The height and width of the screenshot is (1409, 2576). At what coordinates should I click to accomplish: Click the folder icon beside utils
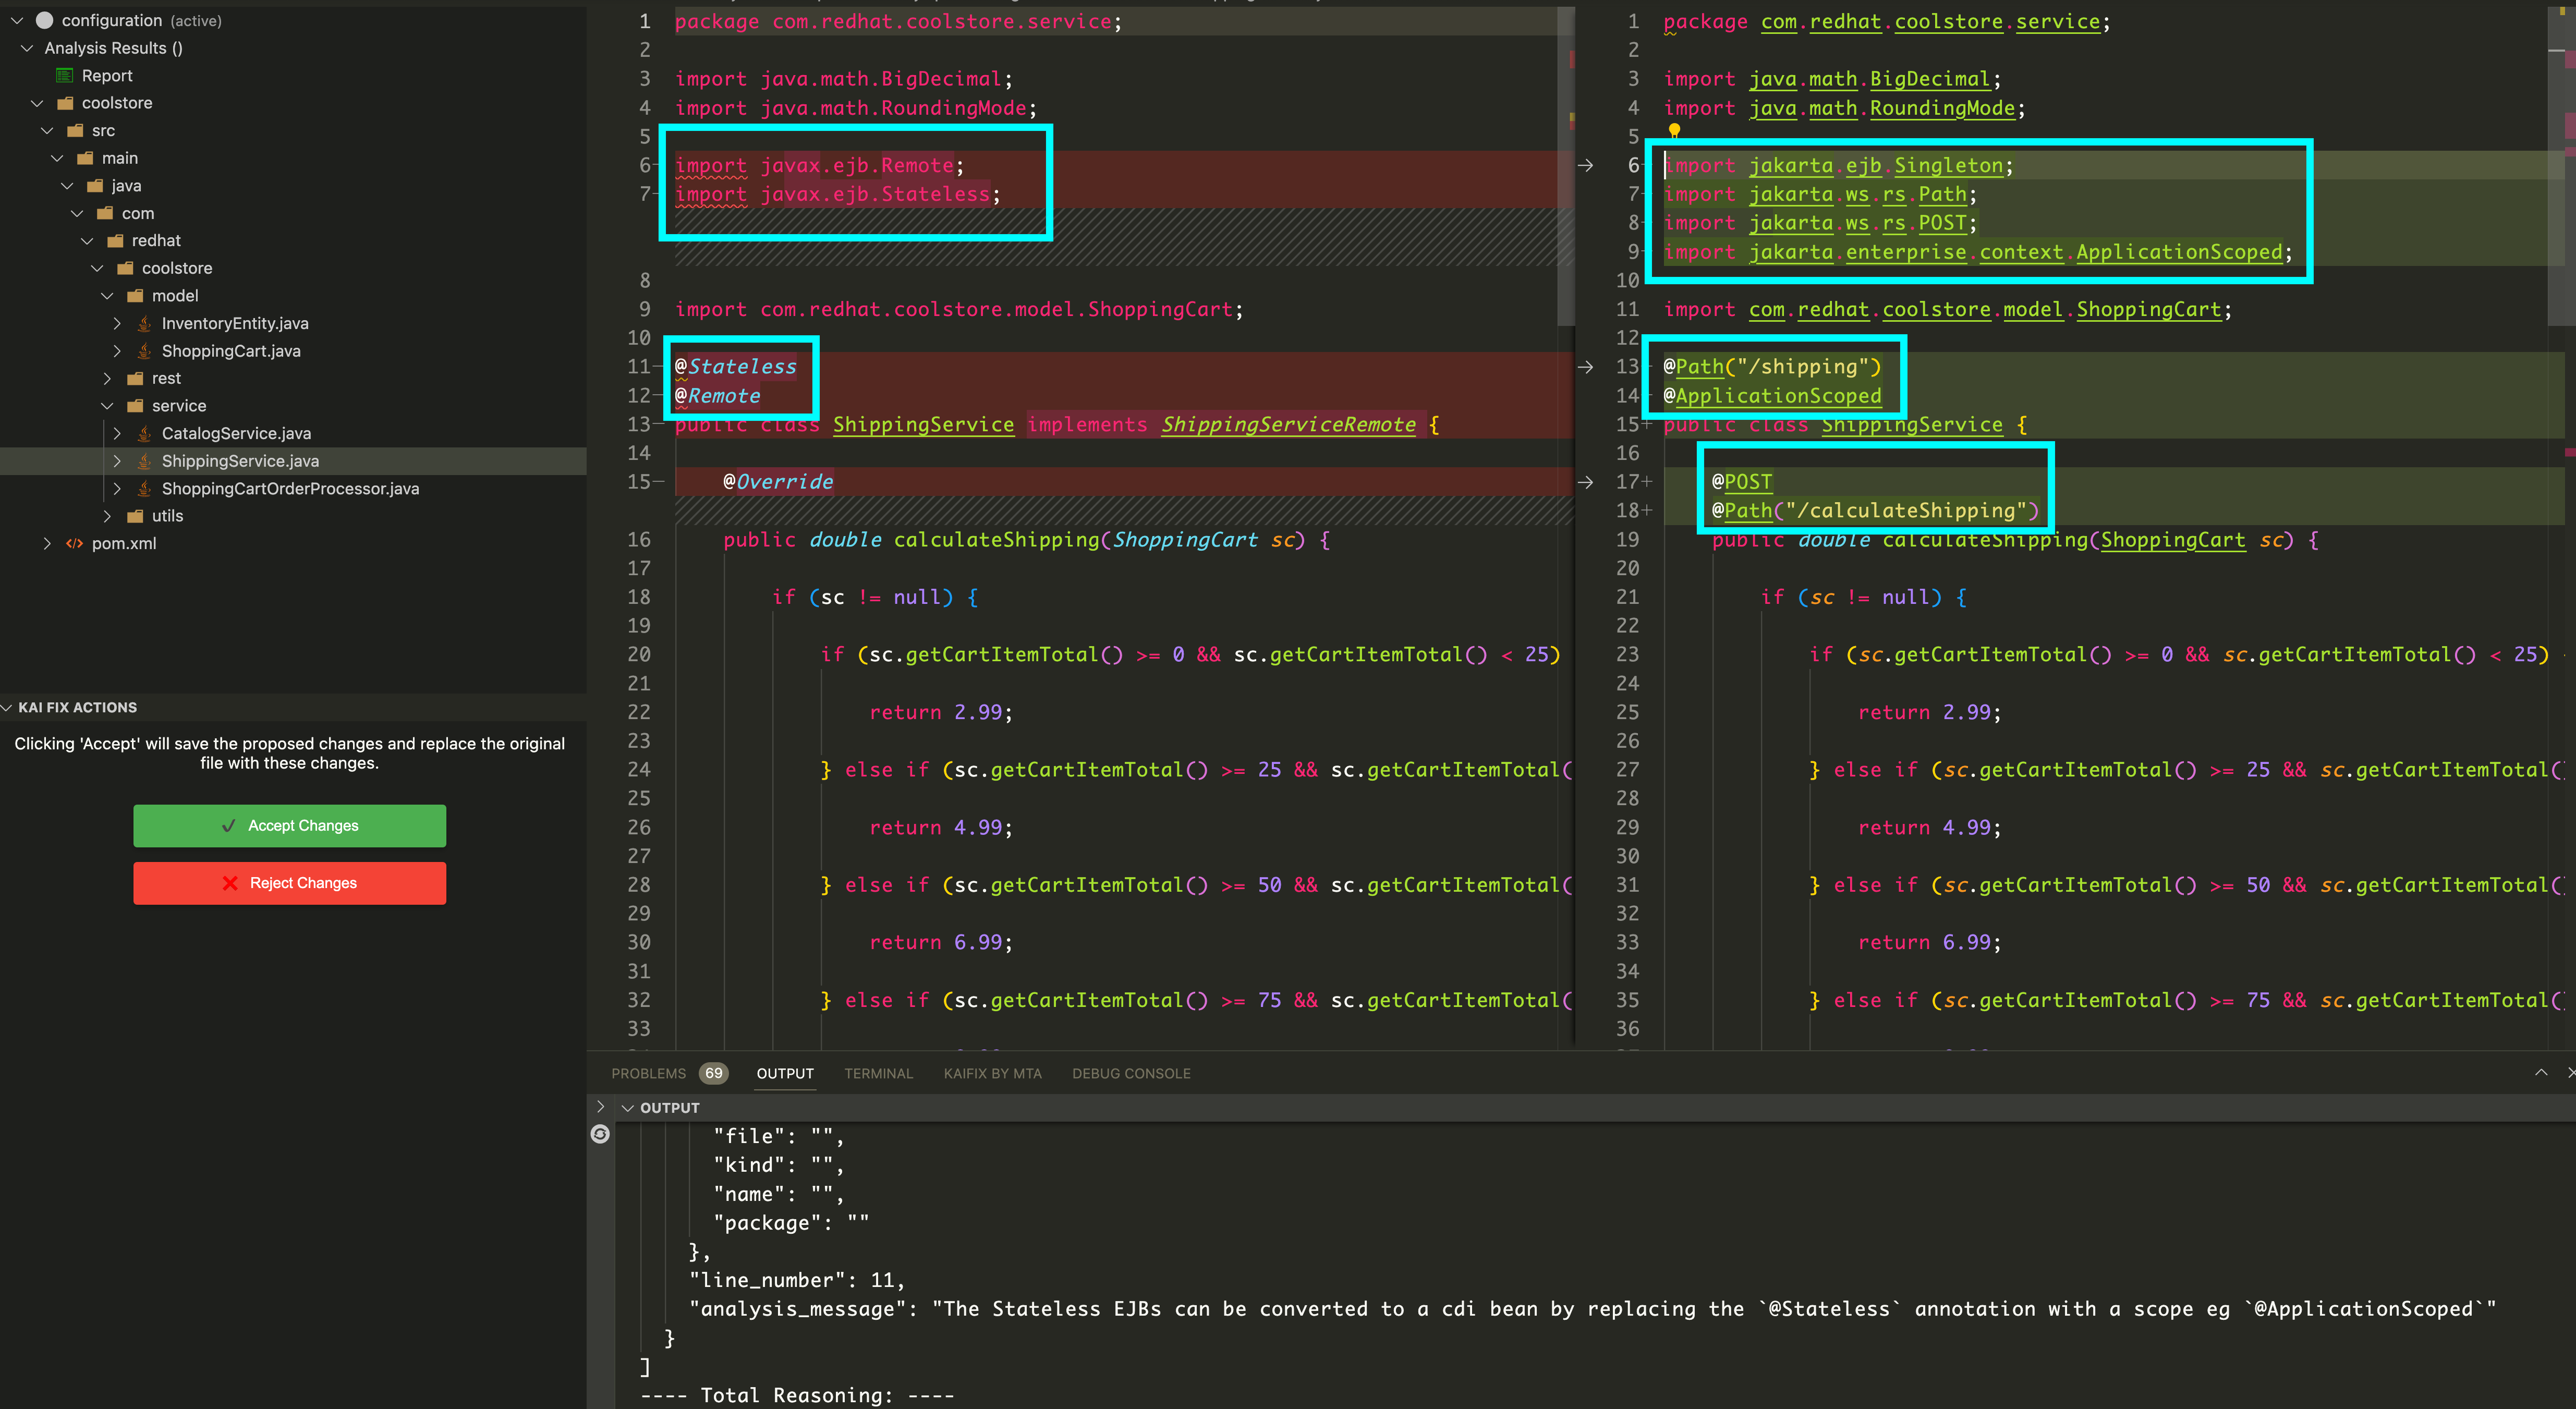[135, 516]
